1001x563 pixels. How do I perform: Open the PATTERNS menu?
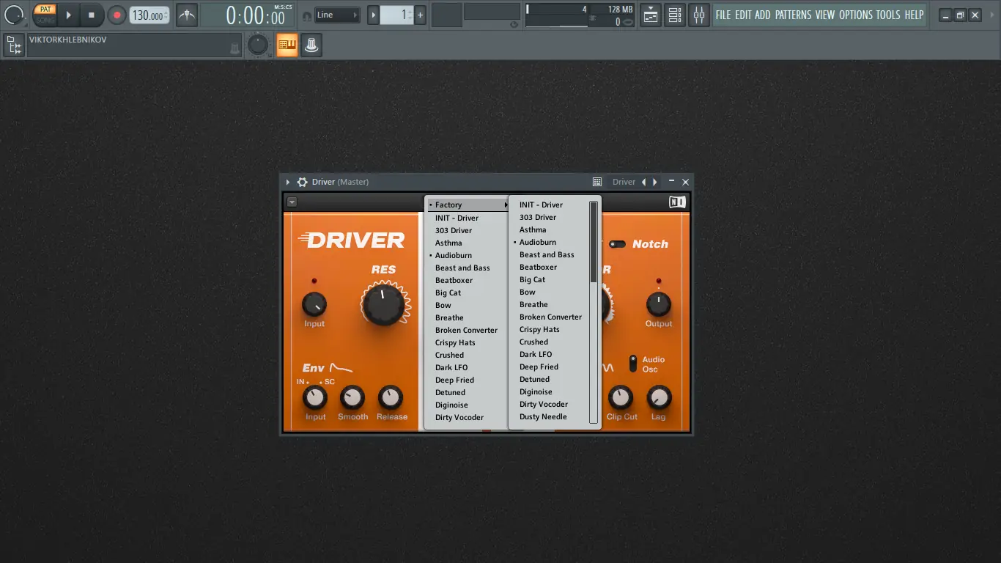tap(793, 15)
